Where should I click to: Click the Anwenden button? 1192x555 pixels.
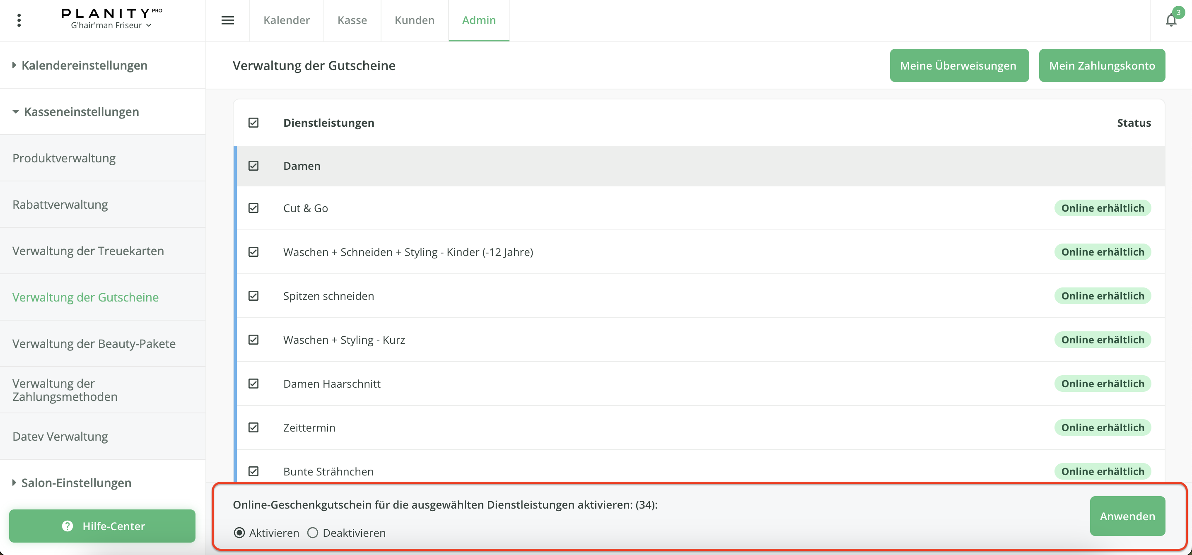(x=1127, y=516)
